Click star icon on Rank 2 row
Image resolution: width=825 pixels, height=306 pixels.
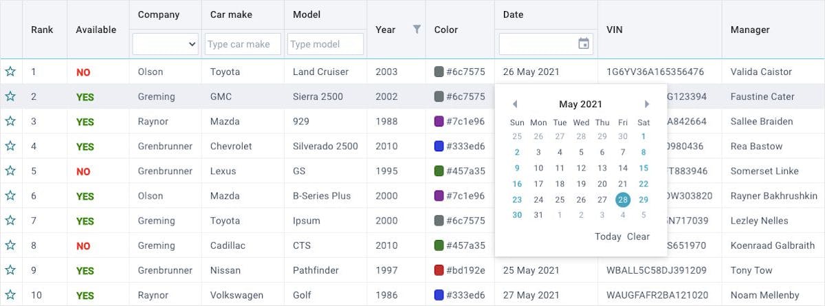click(x=10, y=97)
